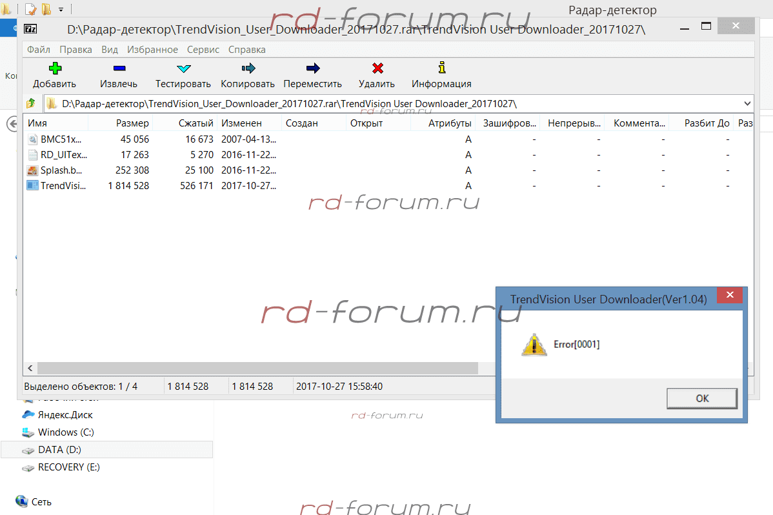The height and width of the screenshot is (515, 773).
Task: Click the folder icon in the address bar
Action: pyautogui.click(x=52, y=104)
